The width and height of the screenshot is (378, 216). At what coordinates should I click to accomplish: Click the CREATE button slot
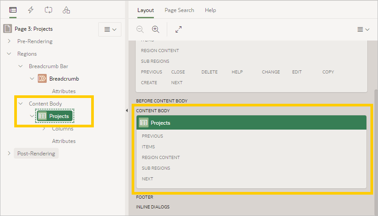click(x=149, y=82)
